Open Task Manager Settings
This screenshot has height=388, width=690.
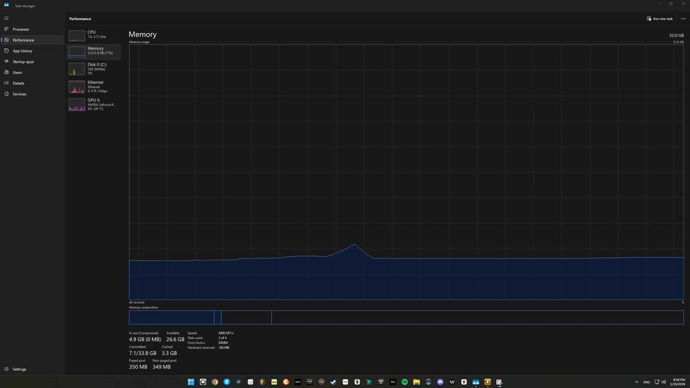[32, 369]
